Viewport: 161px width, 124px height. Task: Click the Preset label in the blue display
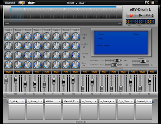[101, 34]
